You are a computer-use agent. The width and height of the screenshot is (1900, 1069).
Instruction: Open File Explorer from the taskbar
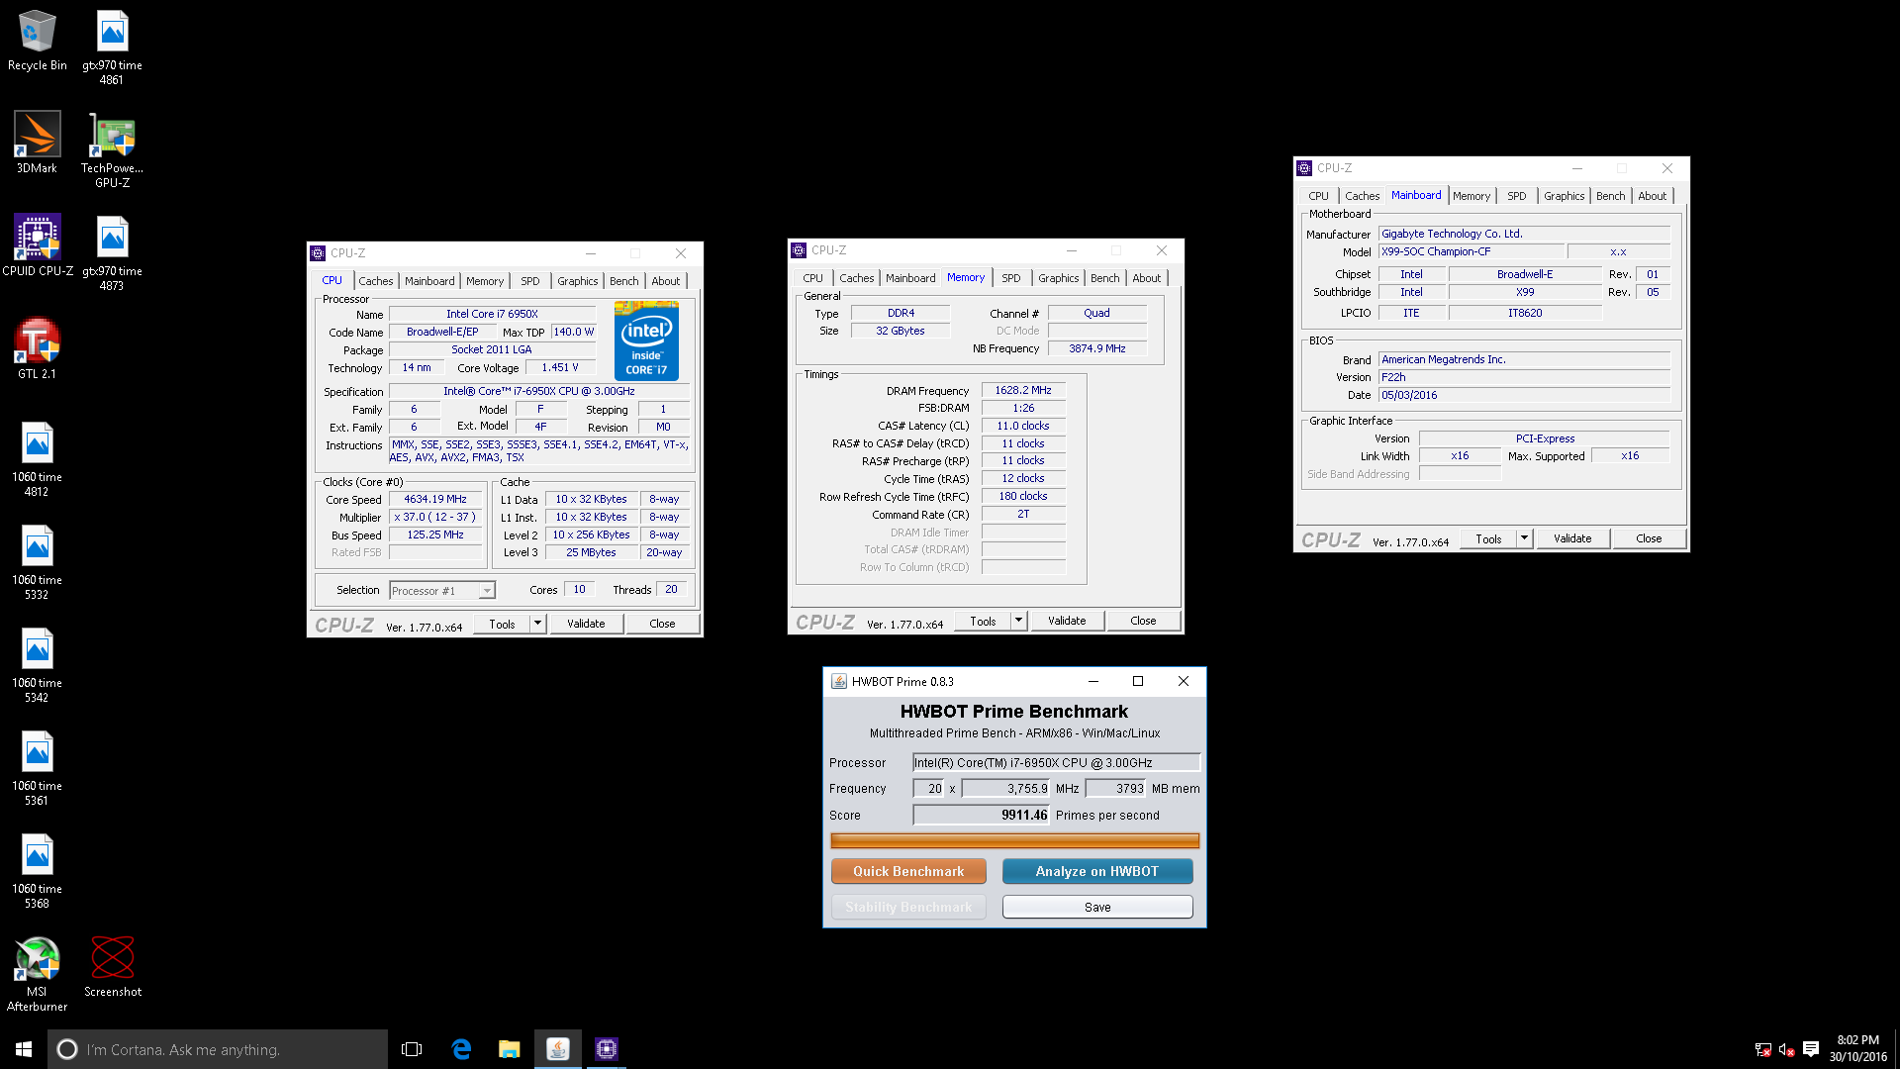tap(509, 1049)
